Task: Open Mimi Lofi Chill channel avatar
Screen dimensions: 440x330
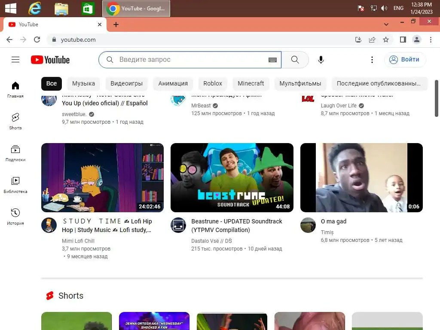Action: pyautogui.click(x=49, y=225)
